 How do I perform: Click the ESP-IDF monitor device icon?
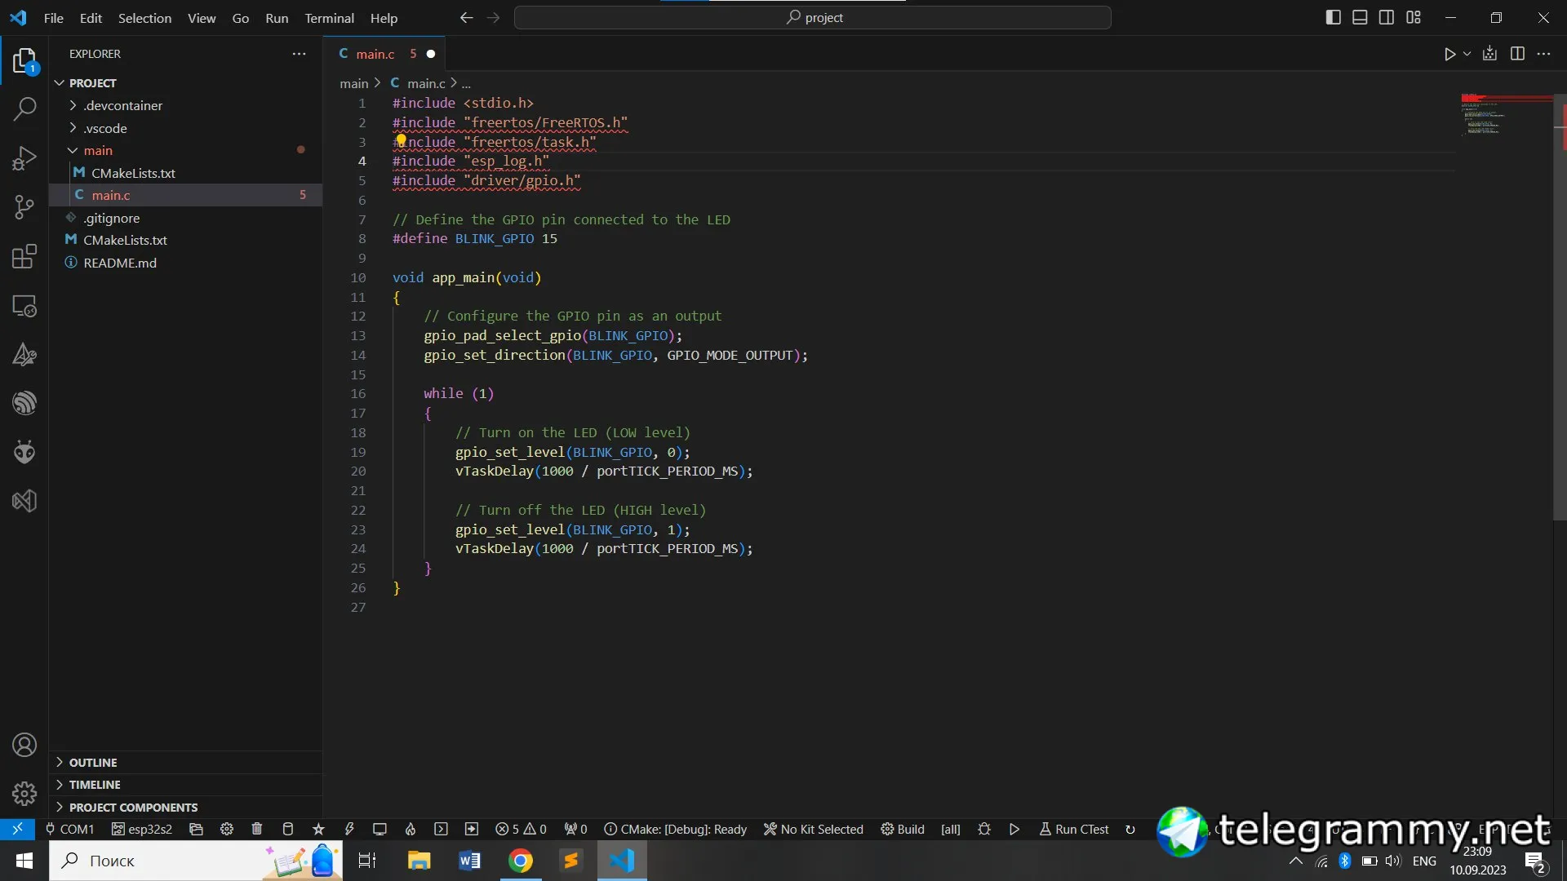(380, 829)
